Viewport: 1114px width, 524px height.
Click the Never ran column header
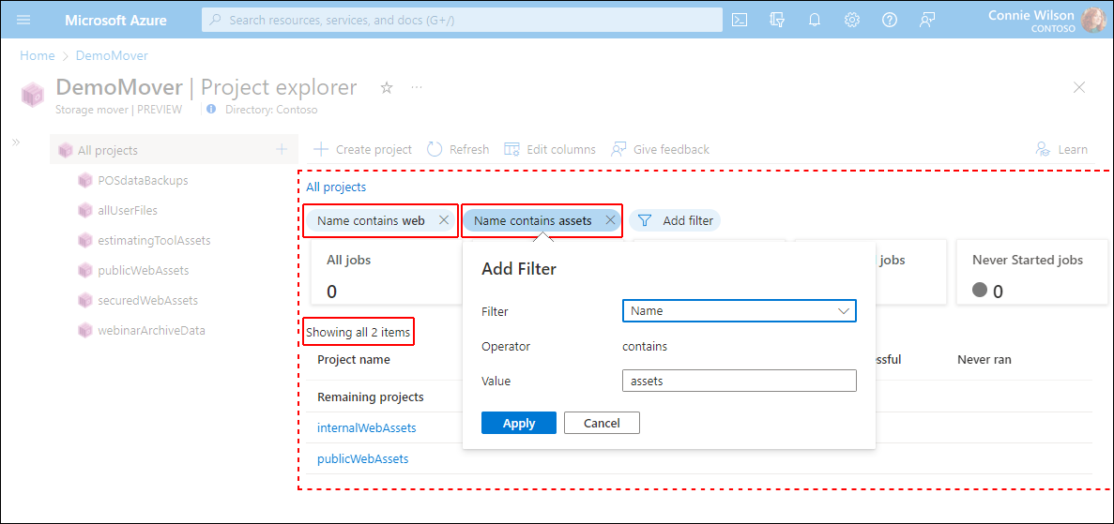click(984, 359)
